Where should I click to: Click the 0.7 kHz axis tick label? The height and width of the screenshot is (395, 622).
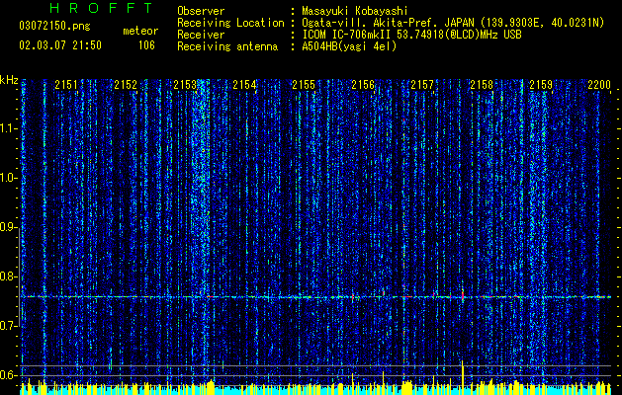[8, 326]
